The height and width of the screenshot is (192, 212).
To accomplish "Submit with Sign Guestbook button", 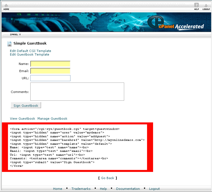I will coord(26,106).
